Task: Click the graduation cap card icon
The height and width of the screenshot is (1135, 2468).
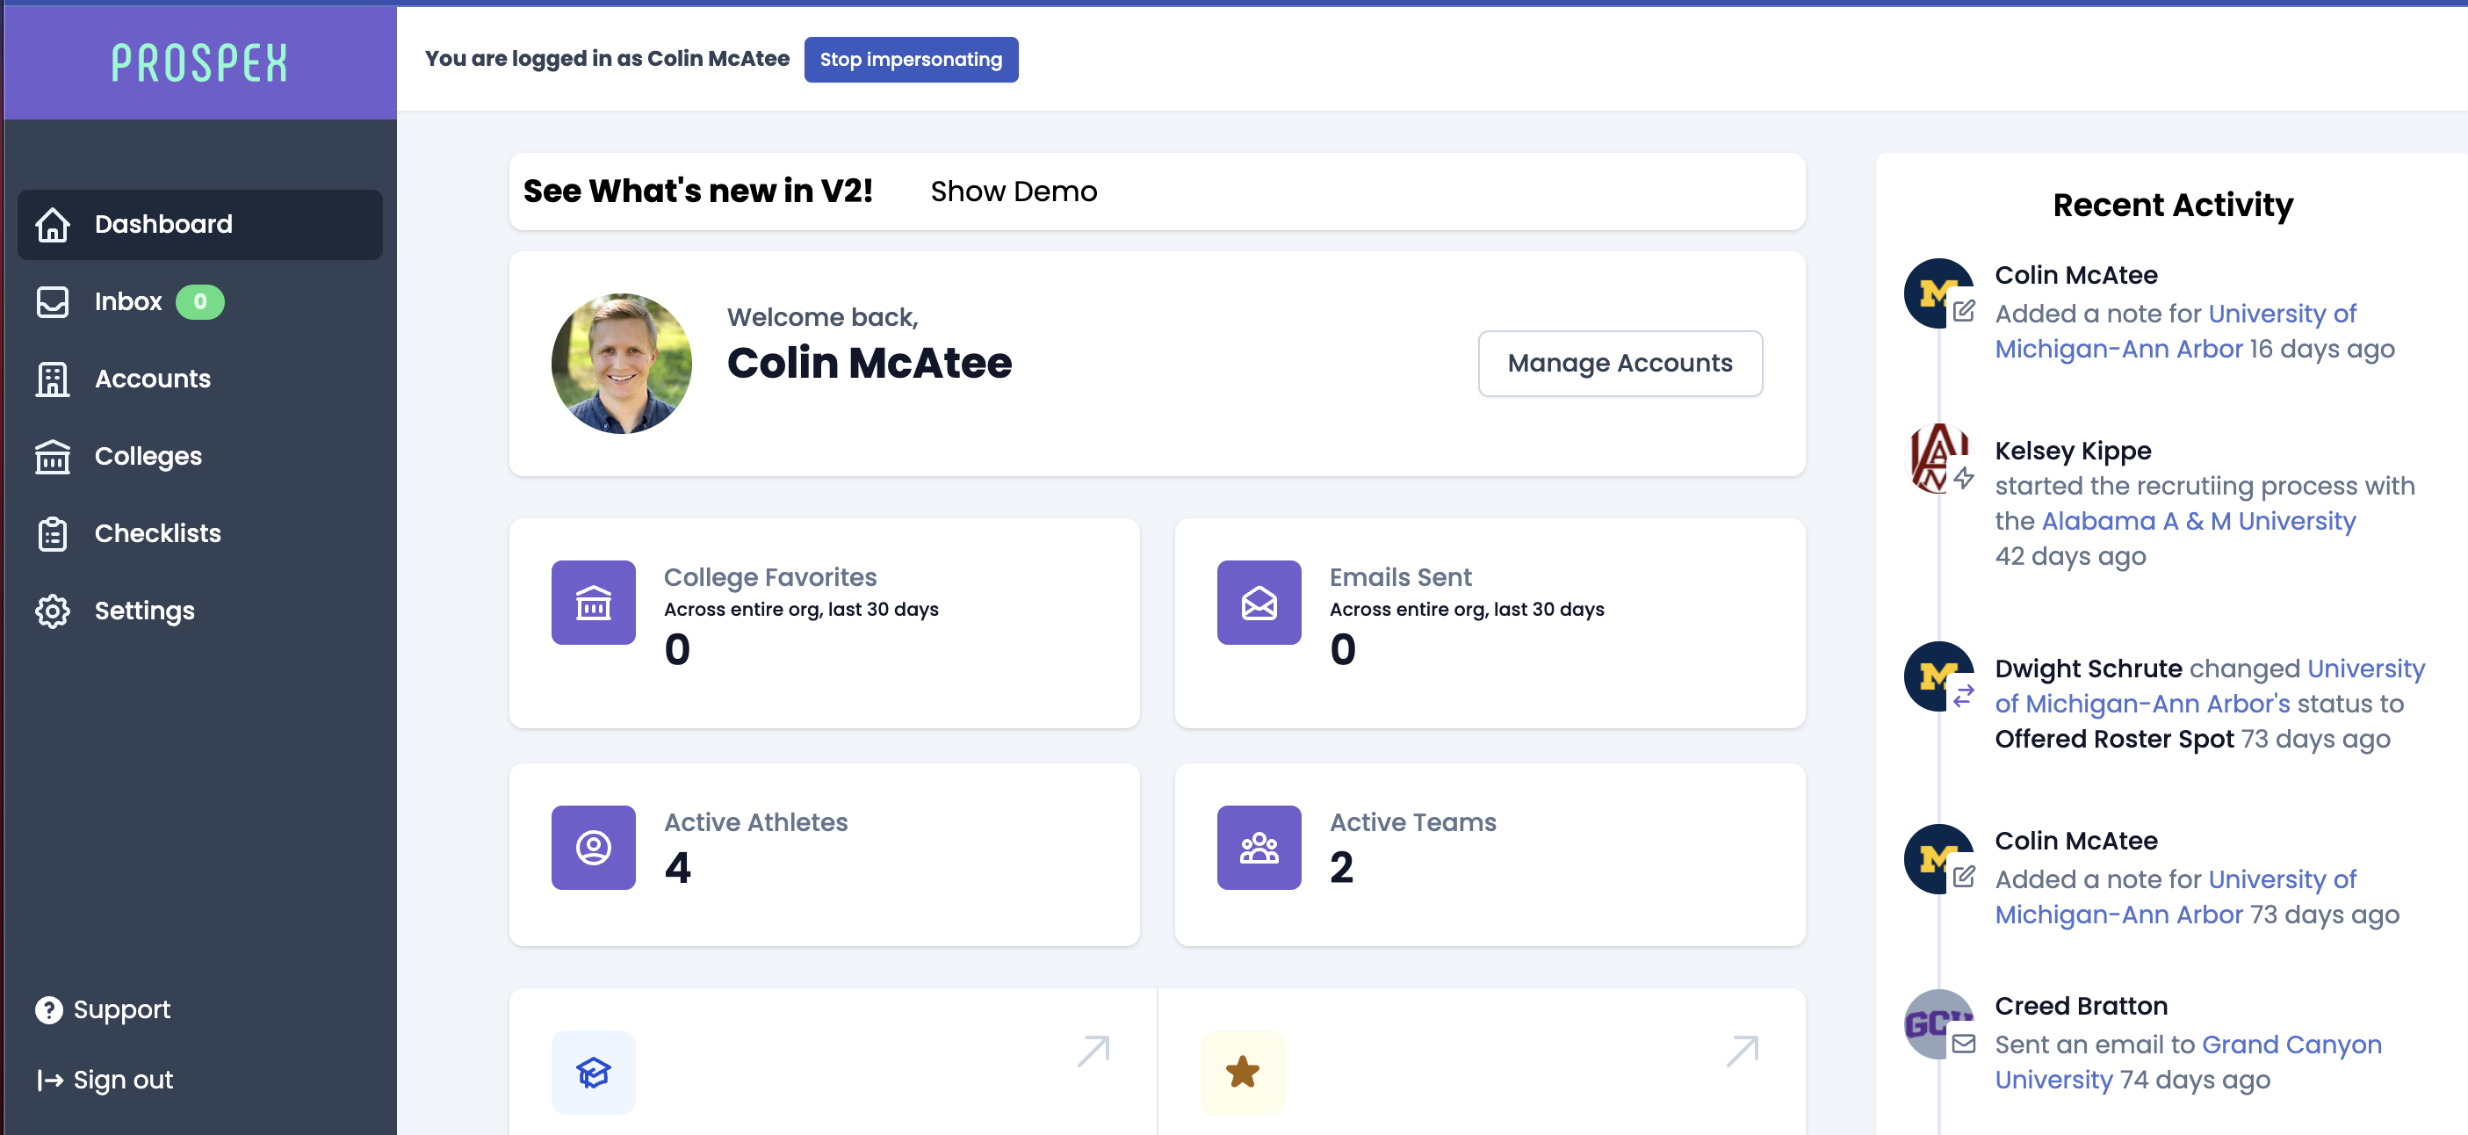Action: click(593, 1072)
